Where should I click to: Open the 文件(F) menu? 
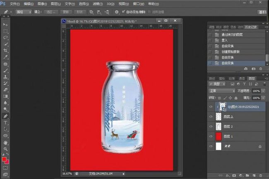[14, 4]
